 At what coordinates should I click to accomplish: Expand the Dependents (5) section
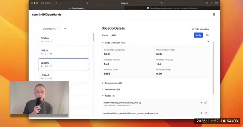click(111, 89)
